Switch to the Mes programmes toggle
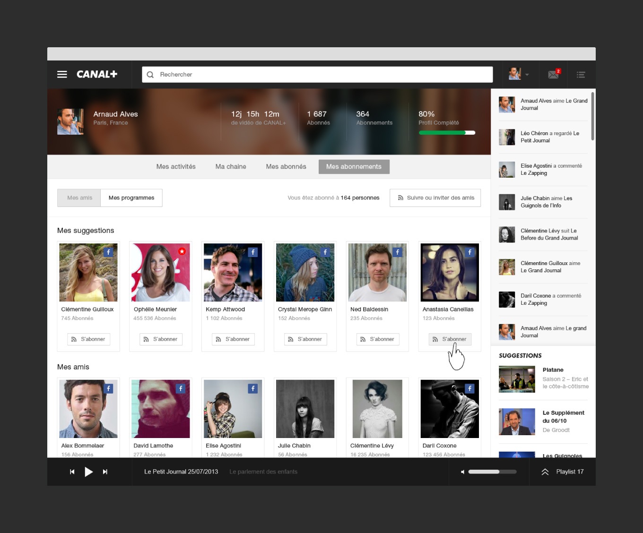 click(x=131, y=198)
